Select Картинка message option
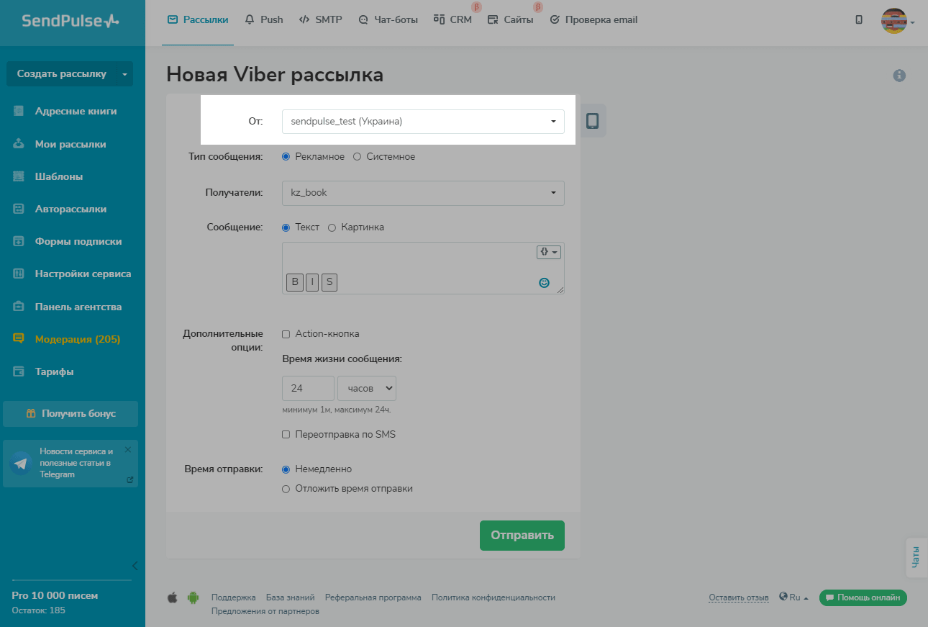This screenshot has height=627, width=928. tap(332, 227)
